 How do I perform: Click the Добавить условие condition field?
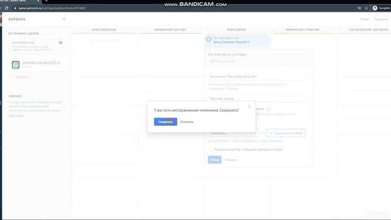[257, 61]
